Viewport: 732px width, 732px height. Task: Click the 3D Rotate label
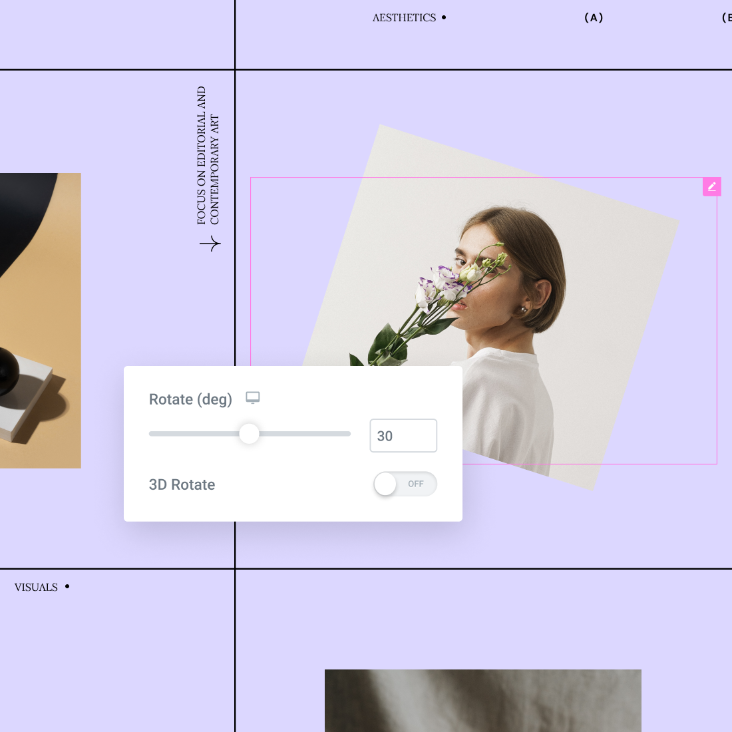182,484
